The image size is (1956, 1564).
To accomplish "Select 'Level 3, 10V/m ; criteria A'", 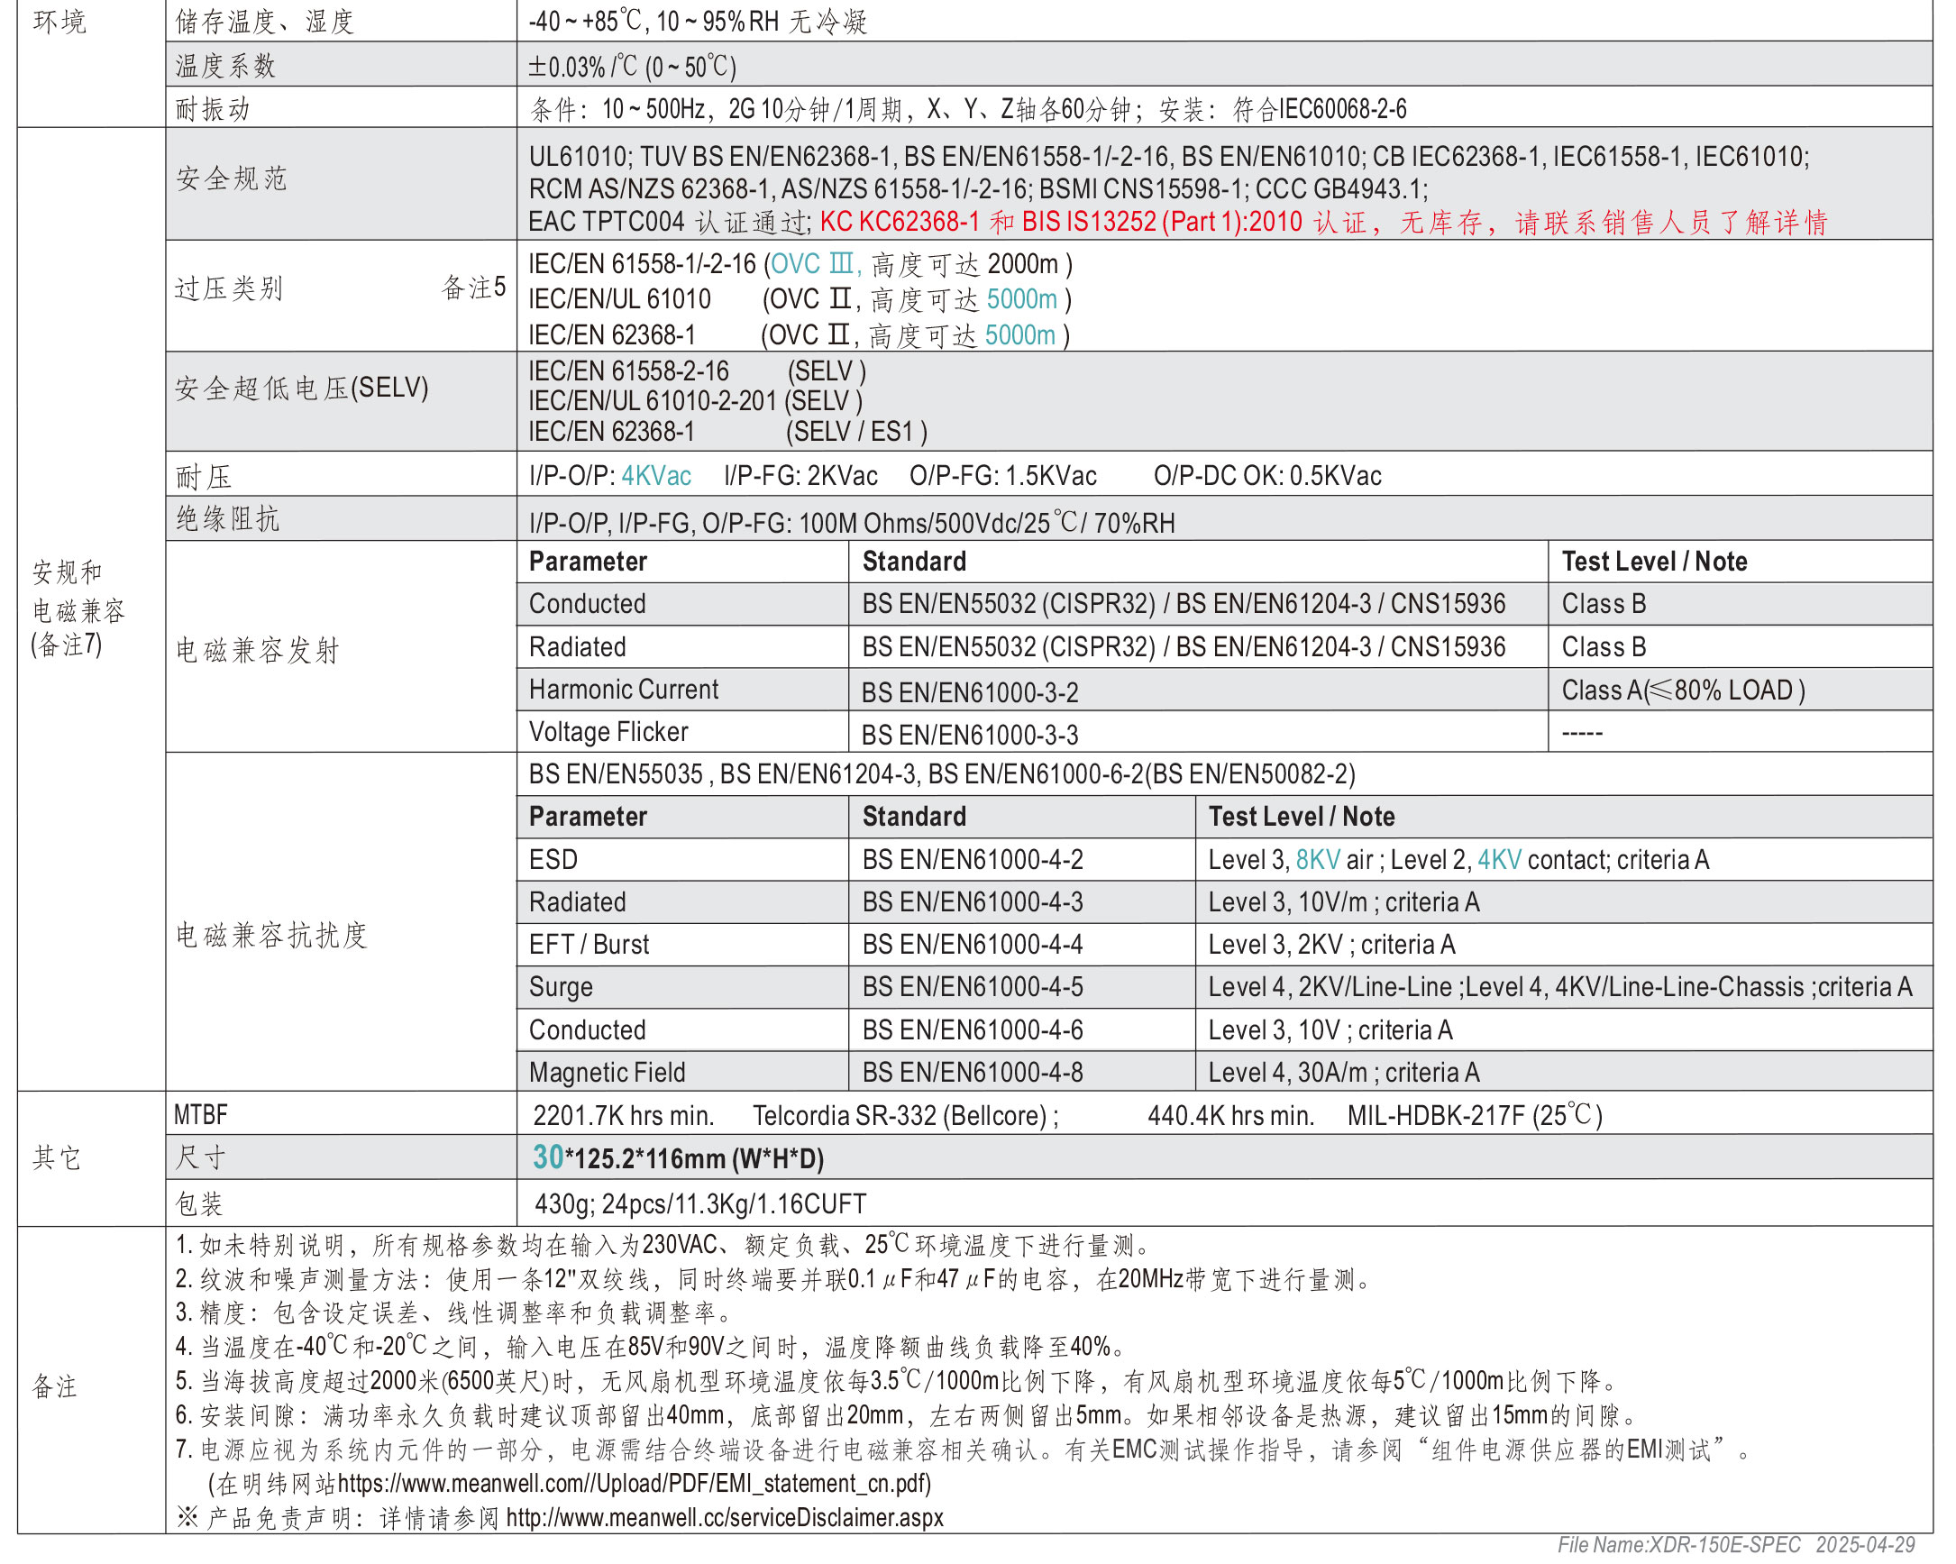I will 1344,901.
